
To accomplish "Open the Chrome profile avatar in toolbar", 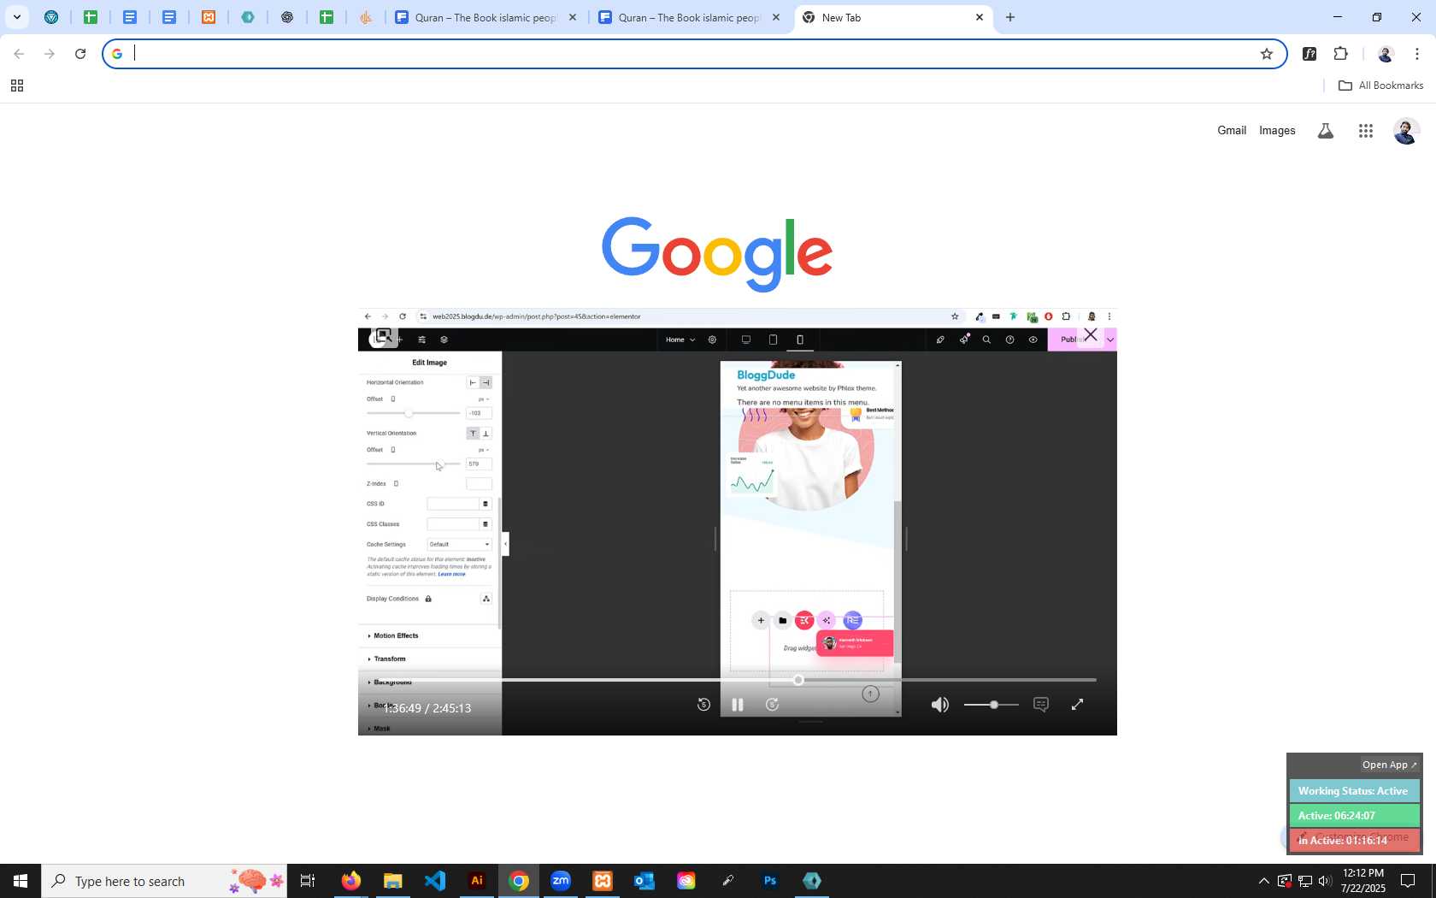I will [1386, 54].
